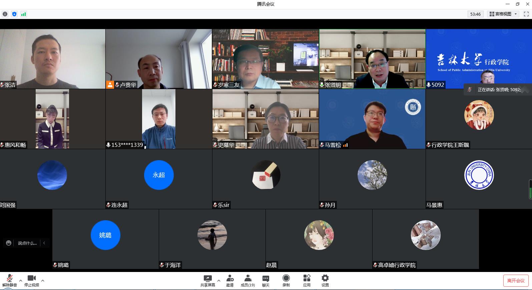This screenshot has width=532, height=290.
Task: Click the red 离开会议 leave button
Action: point(516,281)
